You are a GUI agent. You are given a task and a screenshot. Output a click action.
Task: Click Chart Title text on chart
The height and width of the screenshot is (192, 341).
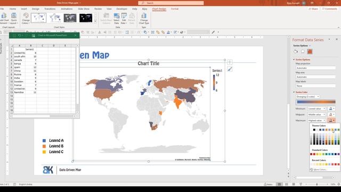[149, 63]
